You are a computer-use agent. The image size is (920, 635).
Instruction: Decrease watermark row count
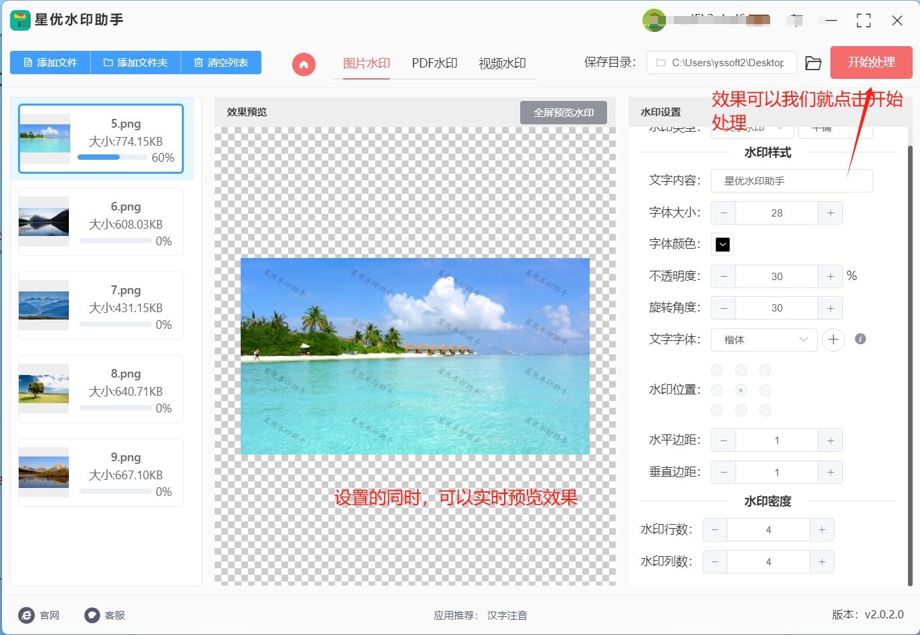click(x=715, y=530)
